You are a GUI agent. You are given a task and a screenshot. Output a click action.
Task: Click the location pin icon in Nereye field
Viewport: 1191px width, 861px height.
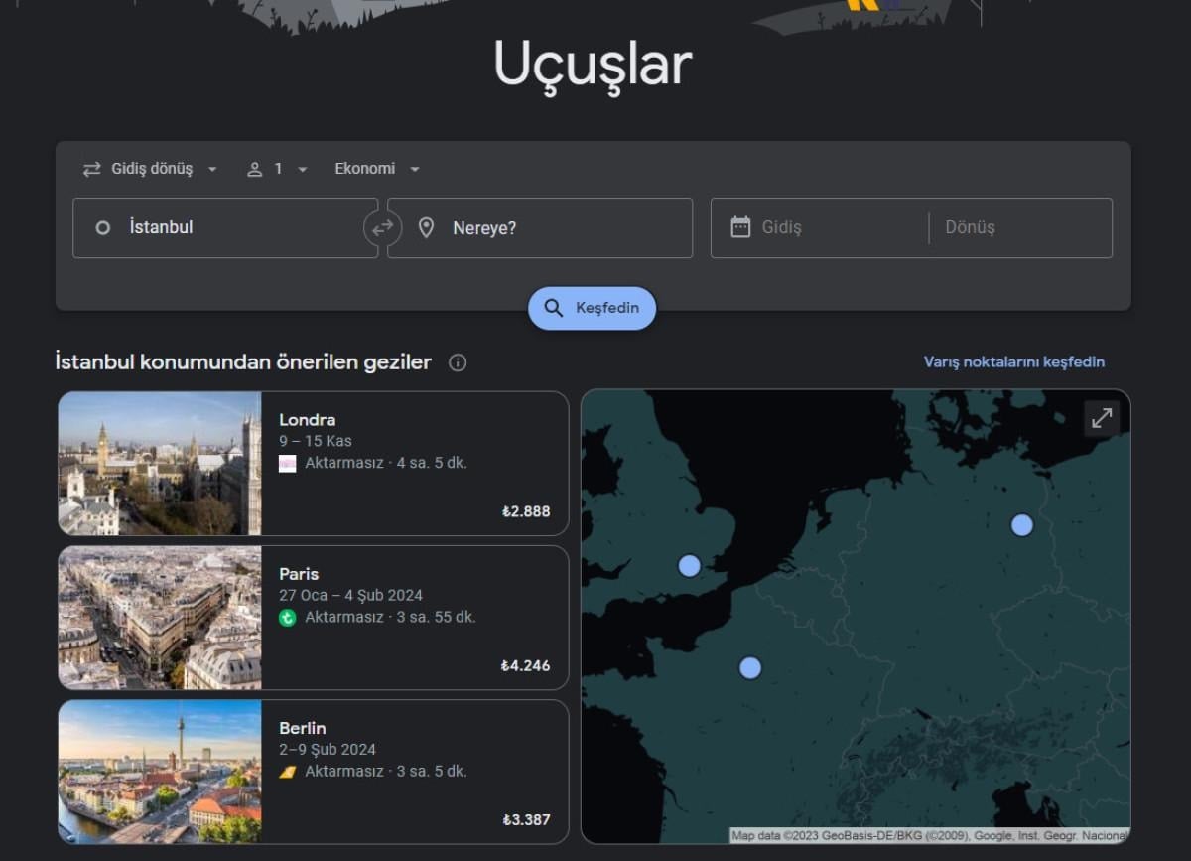coord(427,228)
